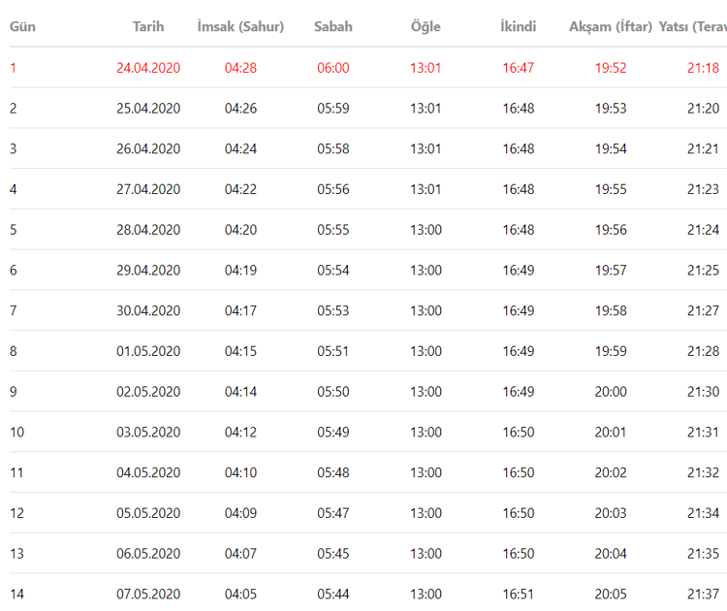
Task: Select the Yatsı time 21:25
Action: coord(703,271)
